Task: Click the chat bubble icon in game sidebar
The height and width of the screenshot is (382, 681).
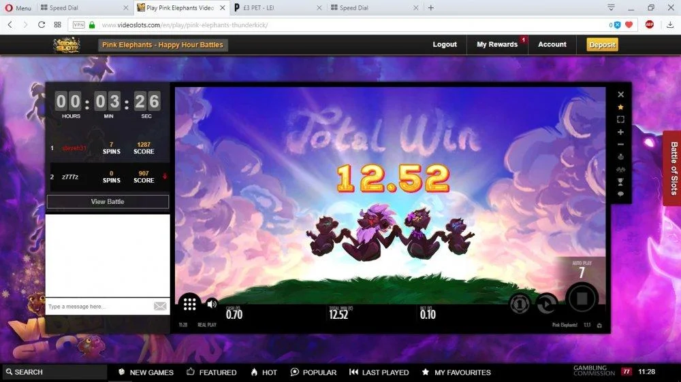Action: tap(620, 194)
